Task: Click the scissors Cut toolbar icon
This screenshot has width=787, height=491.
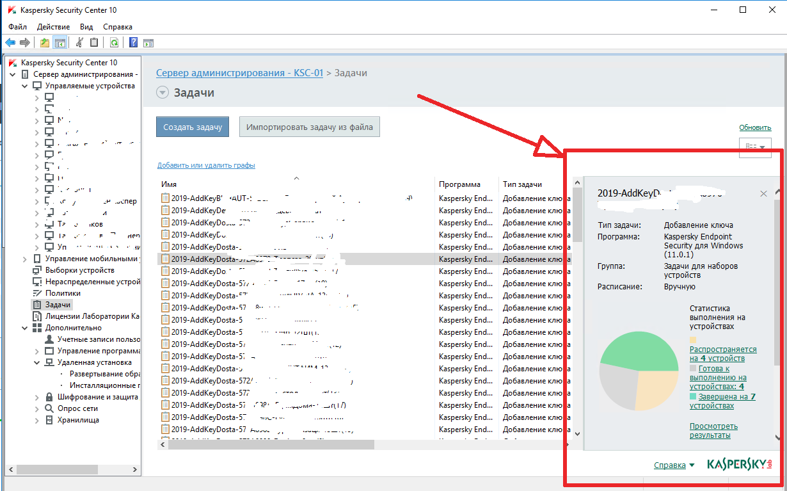Action: (79, 43)
